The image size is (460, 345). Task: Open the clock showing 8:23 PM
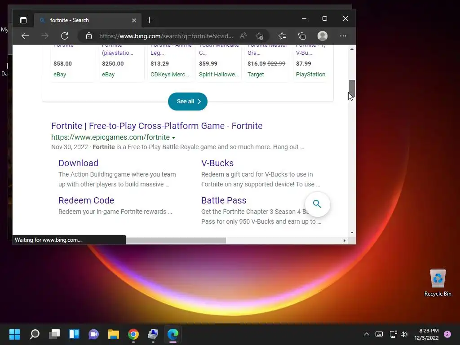tap(426, 334)
